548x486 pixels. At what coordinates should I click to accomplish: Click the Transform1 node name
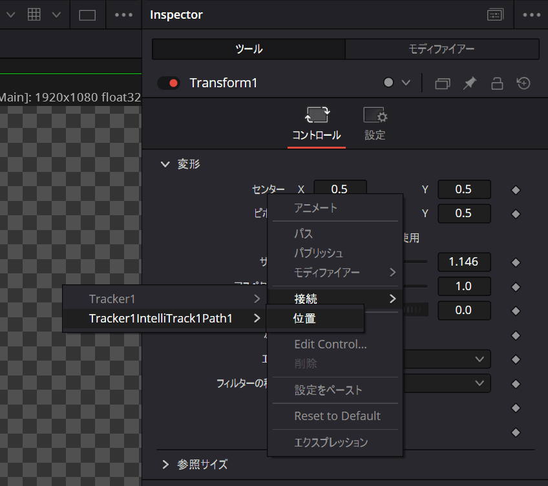click(x=224, y=83)
